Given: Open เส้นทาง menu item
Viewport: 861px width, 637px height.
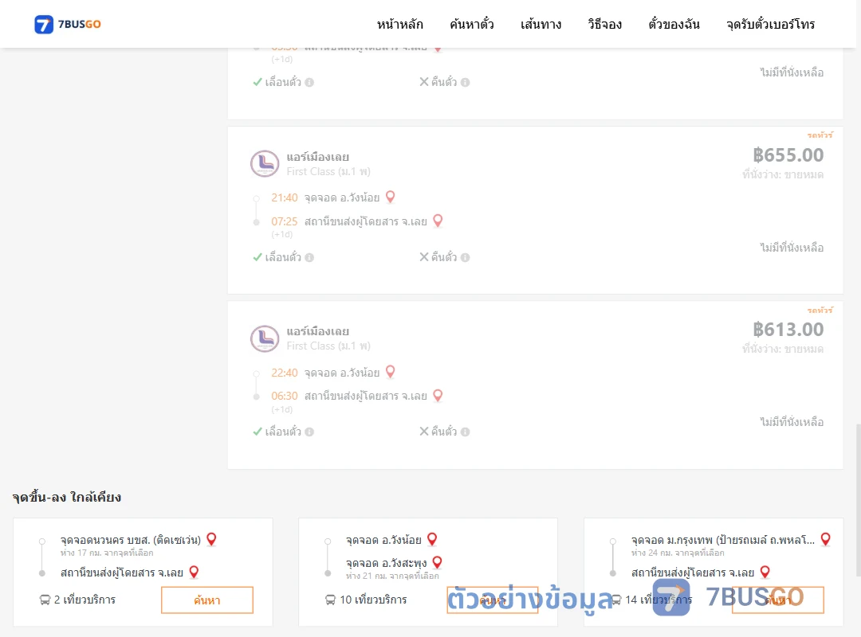Looking at the screenshot, I should tap(541, 24).
